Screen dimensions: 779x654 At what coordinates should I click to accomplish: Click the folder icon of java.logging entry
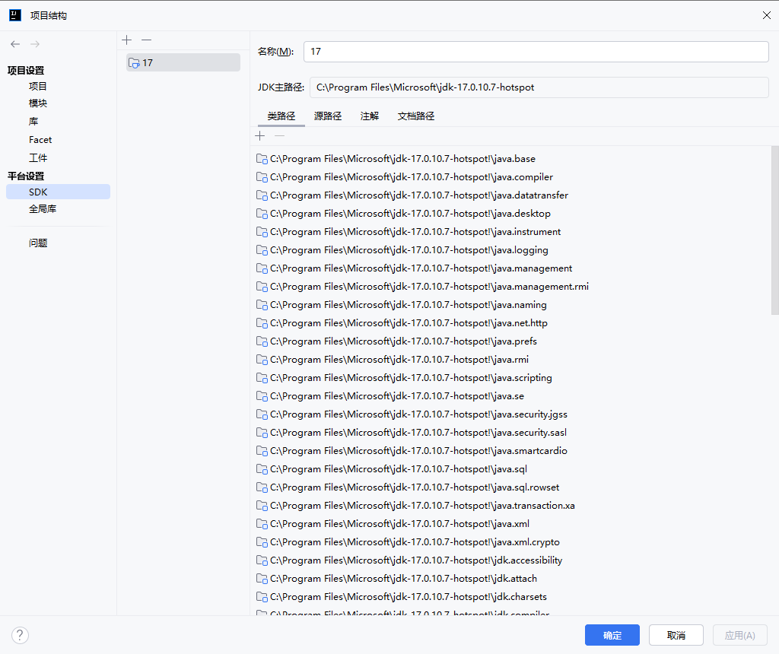(x=262, y=250)
